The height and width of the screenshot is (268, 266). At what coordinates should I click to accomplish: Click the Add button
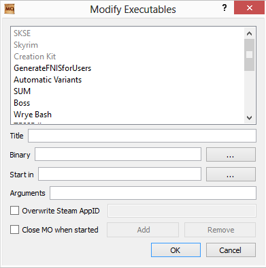click(x=143, y=230)
